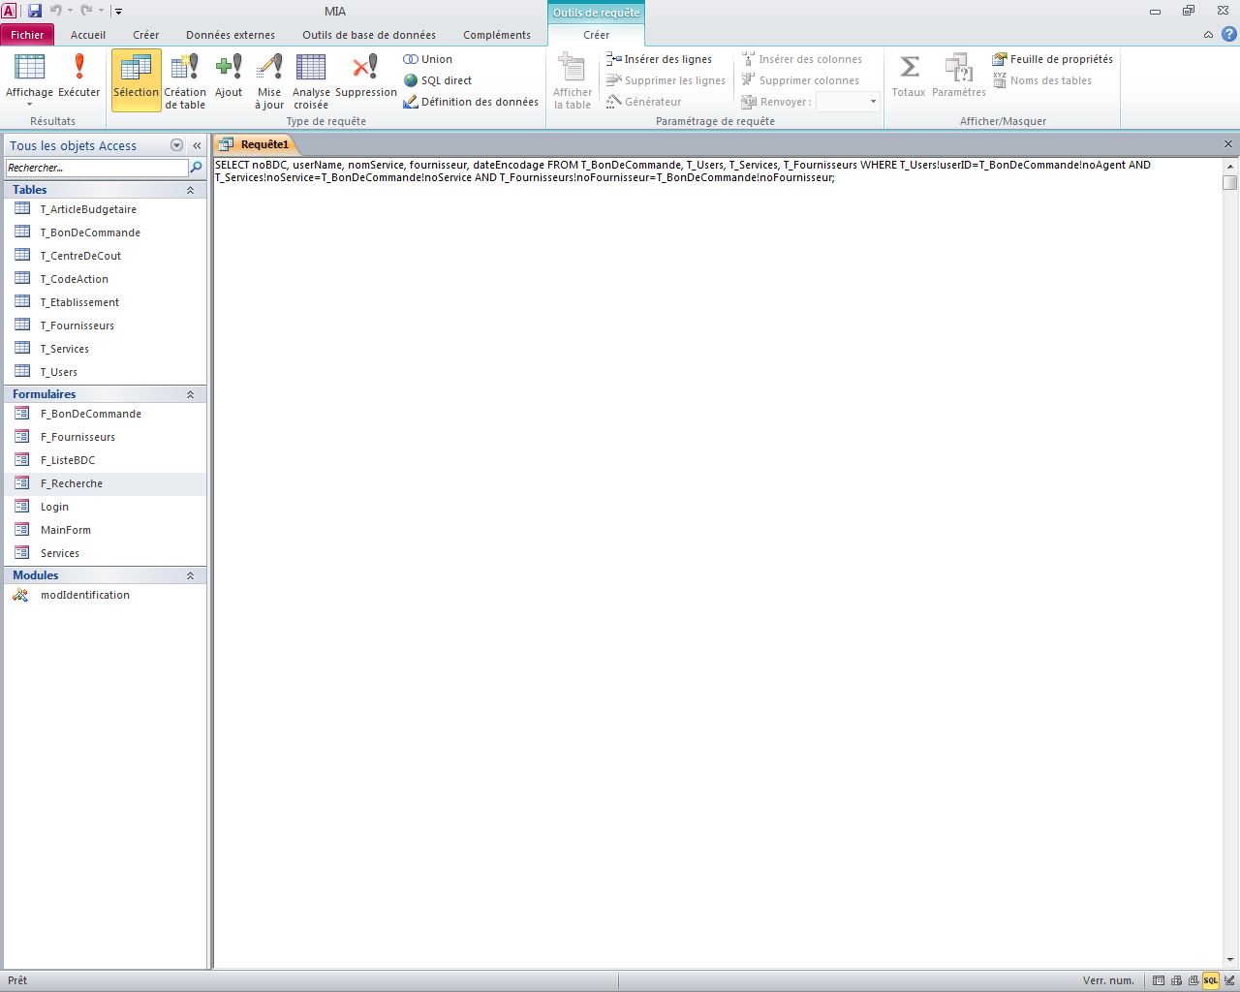The height and width of the screenshot is (992, 1240).
Task: Select the T_CentreDeCout table
Action: click(x=105, y=256)
